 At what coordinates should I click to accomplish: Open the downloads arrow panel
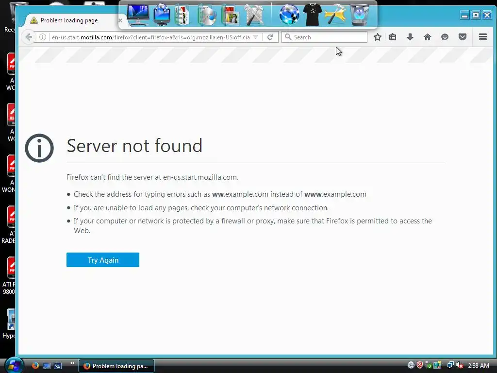tap(410, 37)
